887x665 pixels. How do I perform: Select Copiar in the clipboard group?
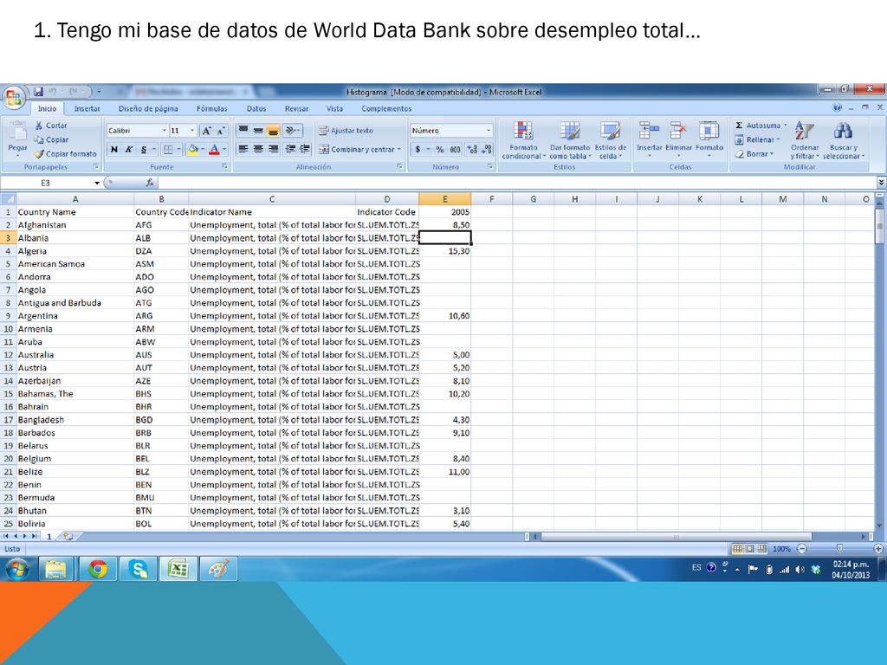coord(51,139)
